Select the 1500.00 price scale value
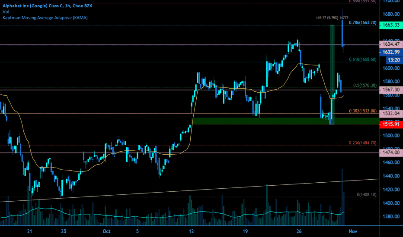403x237 pixels. point(391,136)
